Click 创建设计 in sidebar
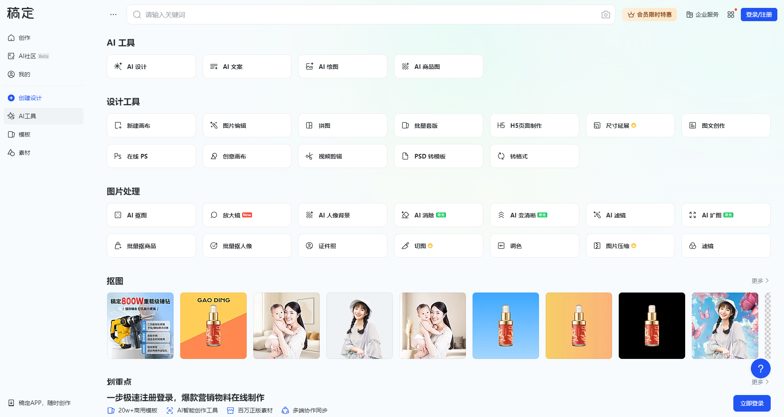Image resolution: width=784 pixels, height=417 pixels. 44,98
